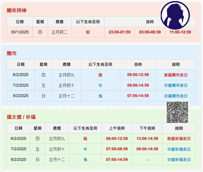
Task: Select 07:00-14:59 in the 祈福 table
Action: click(117, 160)
